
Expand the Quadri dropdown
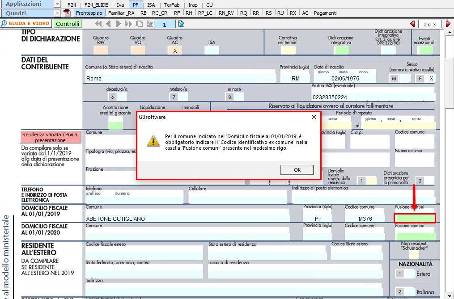pos(57,13)
